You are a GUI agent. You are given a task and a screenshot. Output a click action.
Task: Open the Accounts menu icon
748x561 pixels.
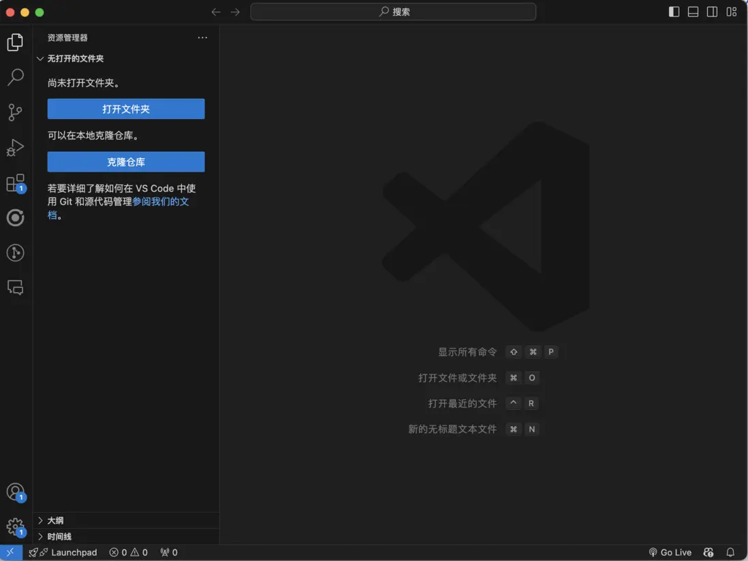[x=15, y=492]
